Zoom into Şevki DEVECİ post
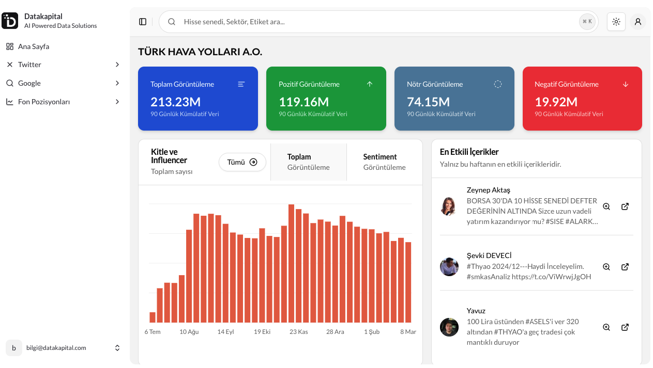Viewport: 653px width, 368px height. [606, 267]
